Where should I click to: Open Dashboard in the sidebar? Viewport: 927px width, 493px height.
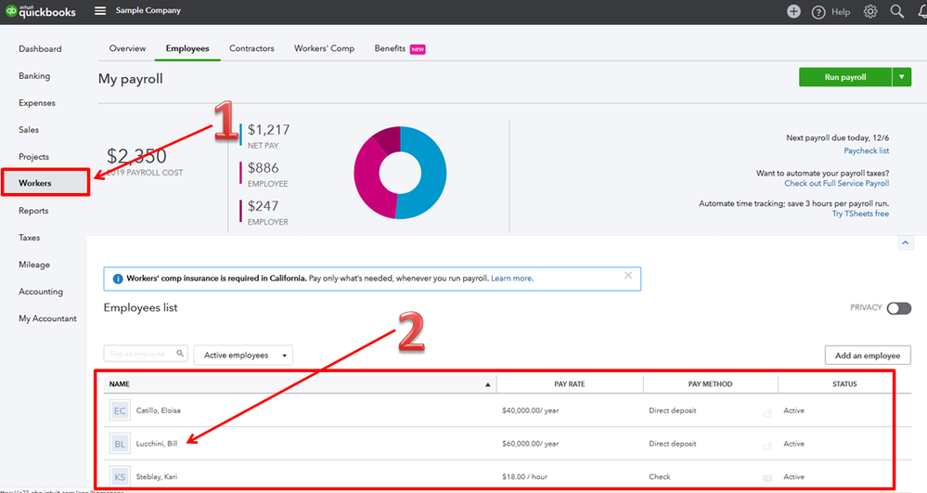(x=40, y=49)
